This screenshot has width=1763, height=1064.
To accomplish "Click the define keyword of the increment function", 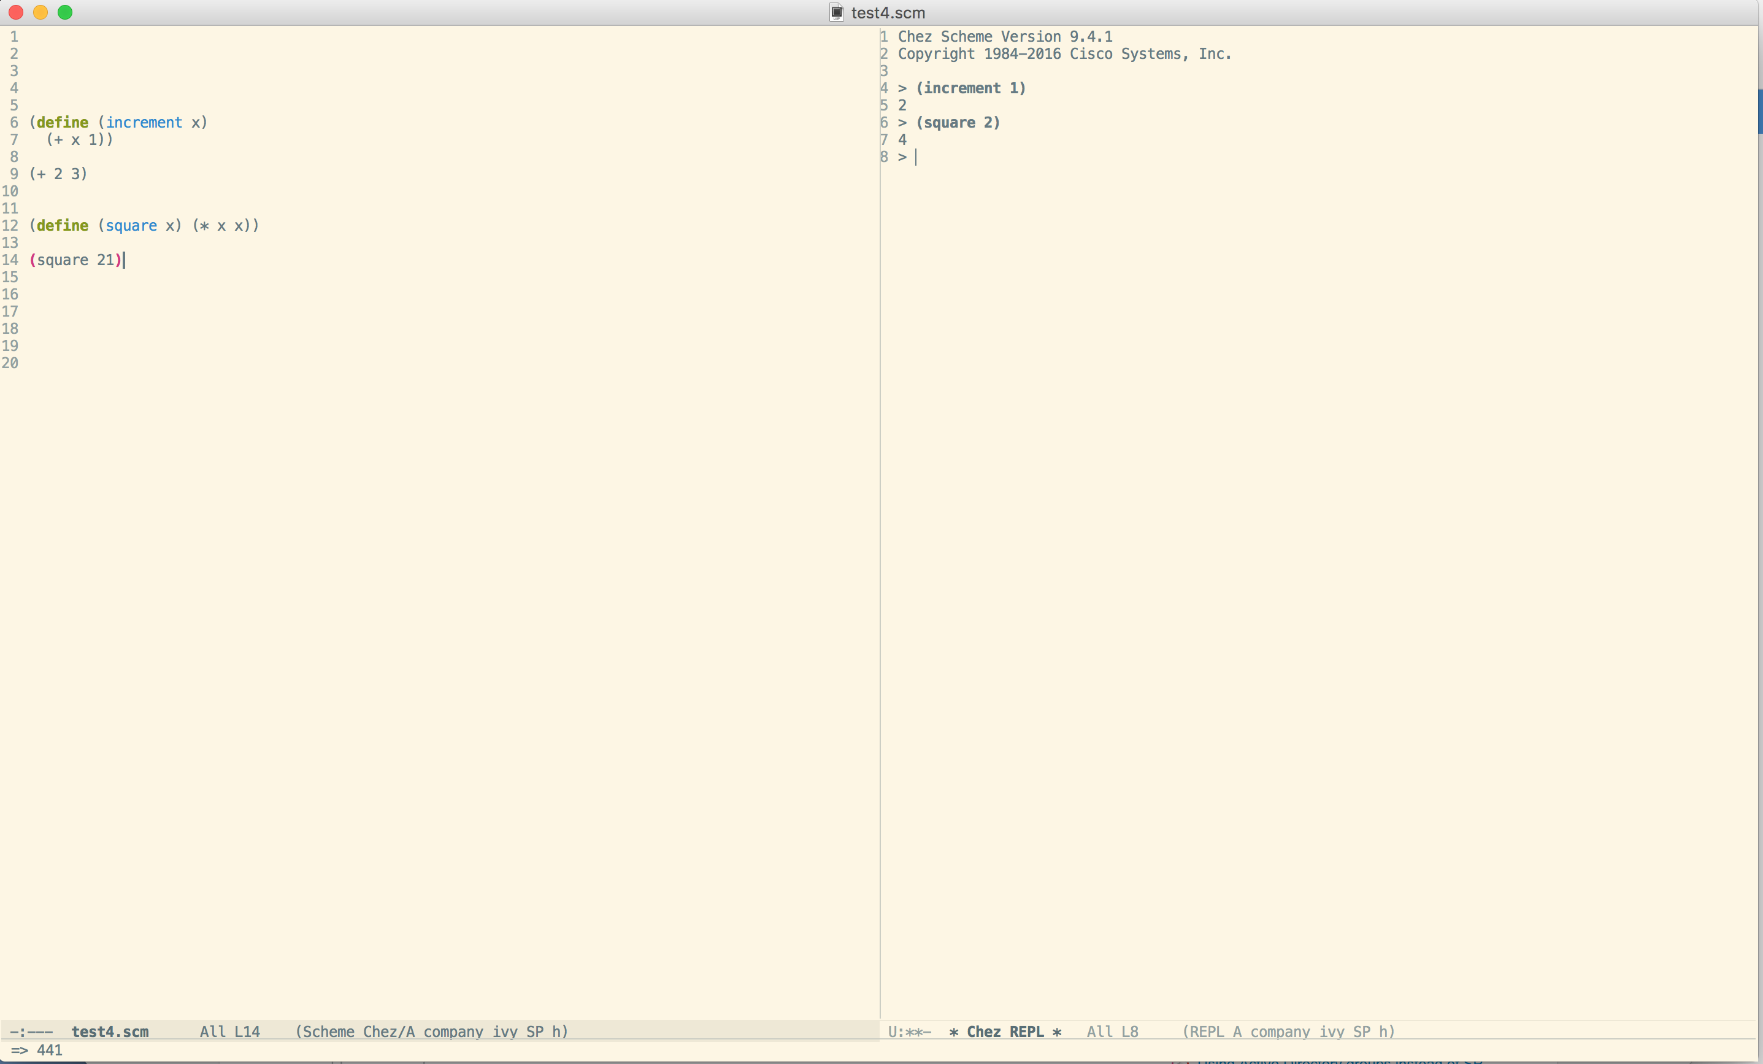I will click(62, 122).
